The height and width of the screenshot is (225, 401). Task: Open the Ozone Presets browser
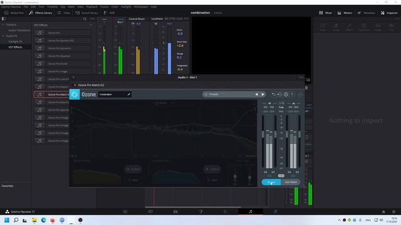point(227,94)
